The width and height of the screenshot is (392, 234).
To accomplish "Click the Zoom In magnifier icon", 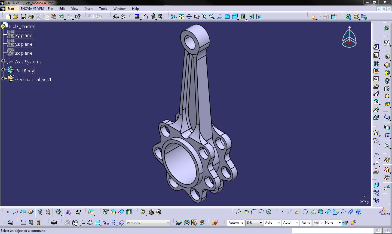I will (x=204, y=17).
